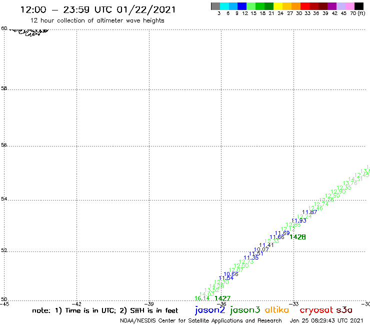Click the Jan 25 08:29:43 UTC timestamp
The width and height of the screenshot is (370, 325).
[326, 320]
